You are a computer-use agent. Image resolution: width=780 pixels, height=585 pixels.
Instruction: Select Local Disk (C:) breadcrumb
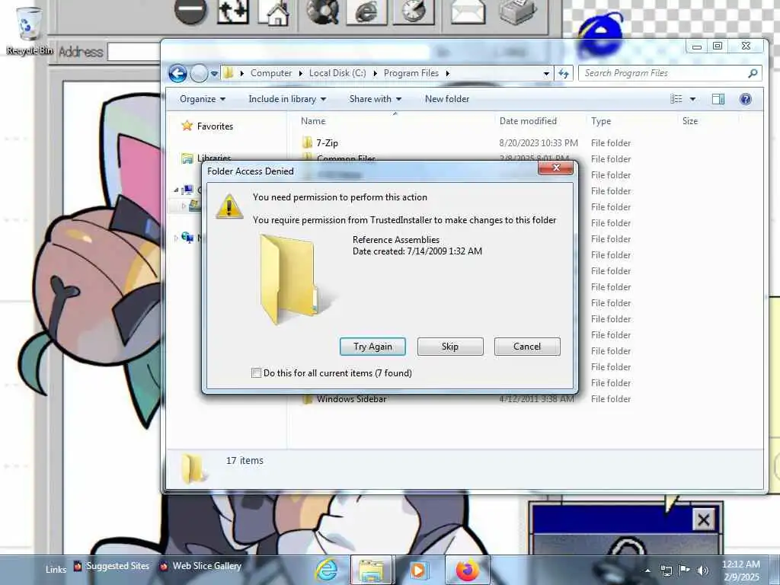(337, 73)
